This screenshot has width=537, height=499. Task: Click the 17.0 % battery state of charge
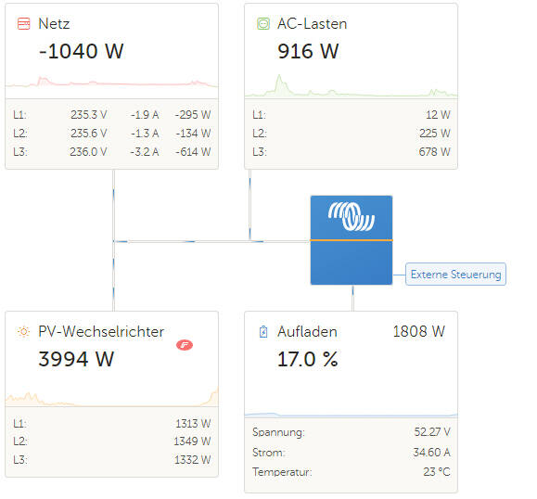308,359
